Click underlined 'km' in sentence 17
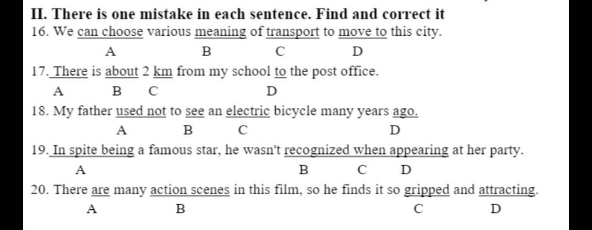Screen dimensions: 592x230 click(163, 71)
